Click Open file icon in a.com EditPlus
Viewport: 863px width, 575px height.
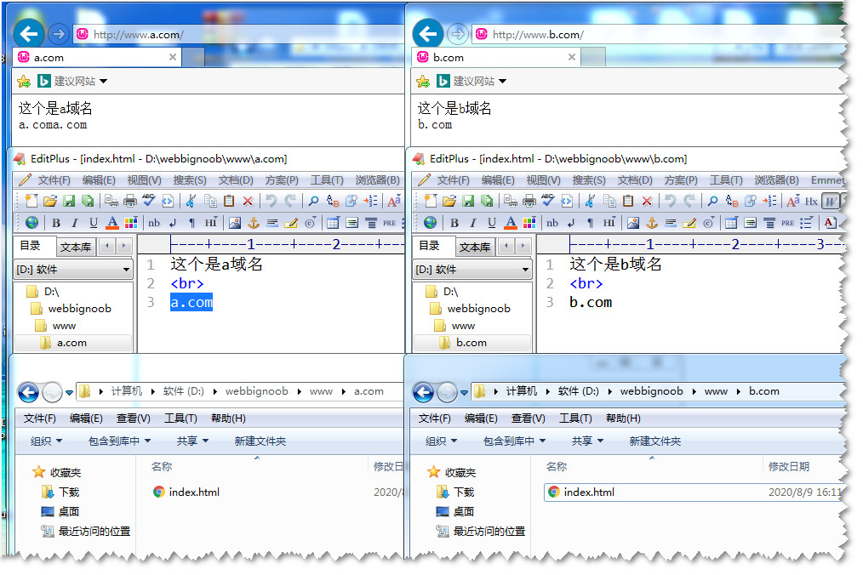click(x=50, y=201)
